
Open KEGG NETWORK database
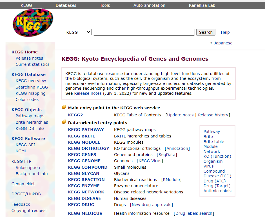86,192
